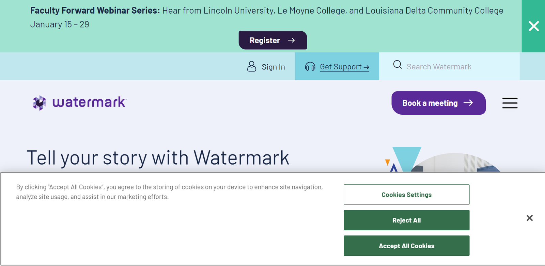Image resolution: width=545 pixels, height=266 pixels.
Task: Click the magnifying glass search icon
Action: (x=398, y=64)
